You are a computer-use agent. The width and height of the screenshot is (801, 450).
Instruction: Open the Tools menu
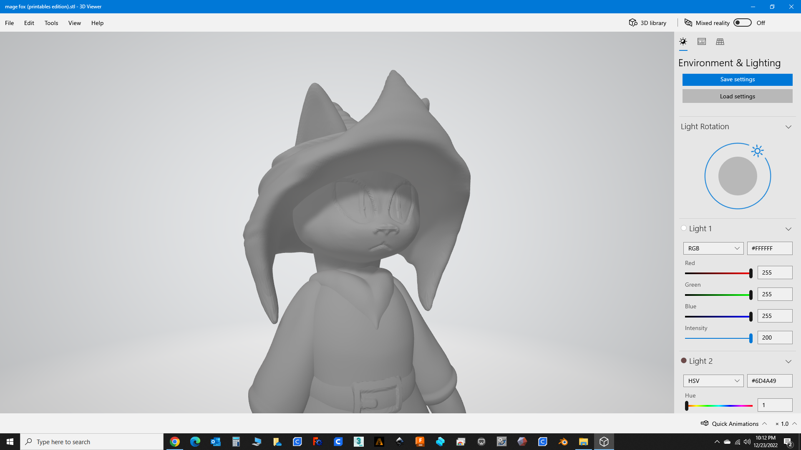pyautogui.click(x=51, y=23)
